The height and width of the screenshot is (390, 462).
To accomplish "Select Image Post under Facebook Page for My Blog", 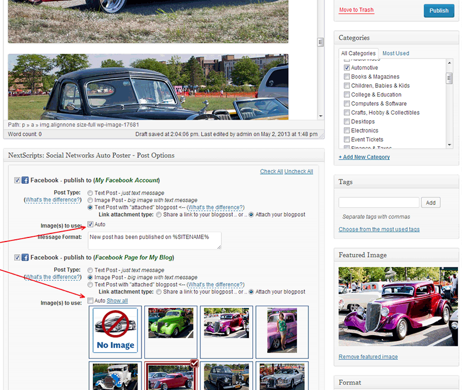I will 90,277.
